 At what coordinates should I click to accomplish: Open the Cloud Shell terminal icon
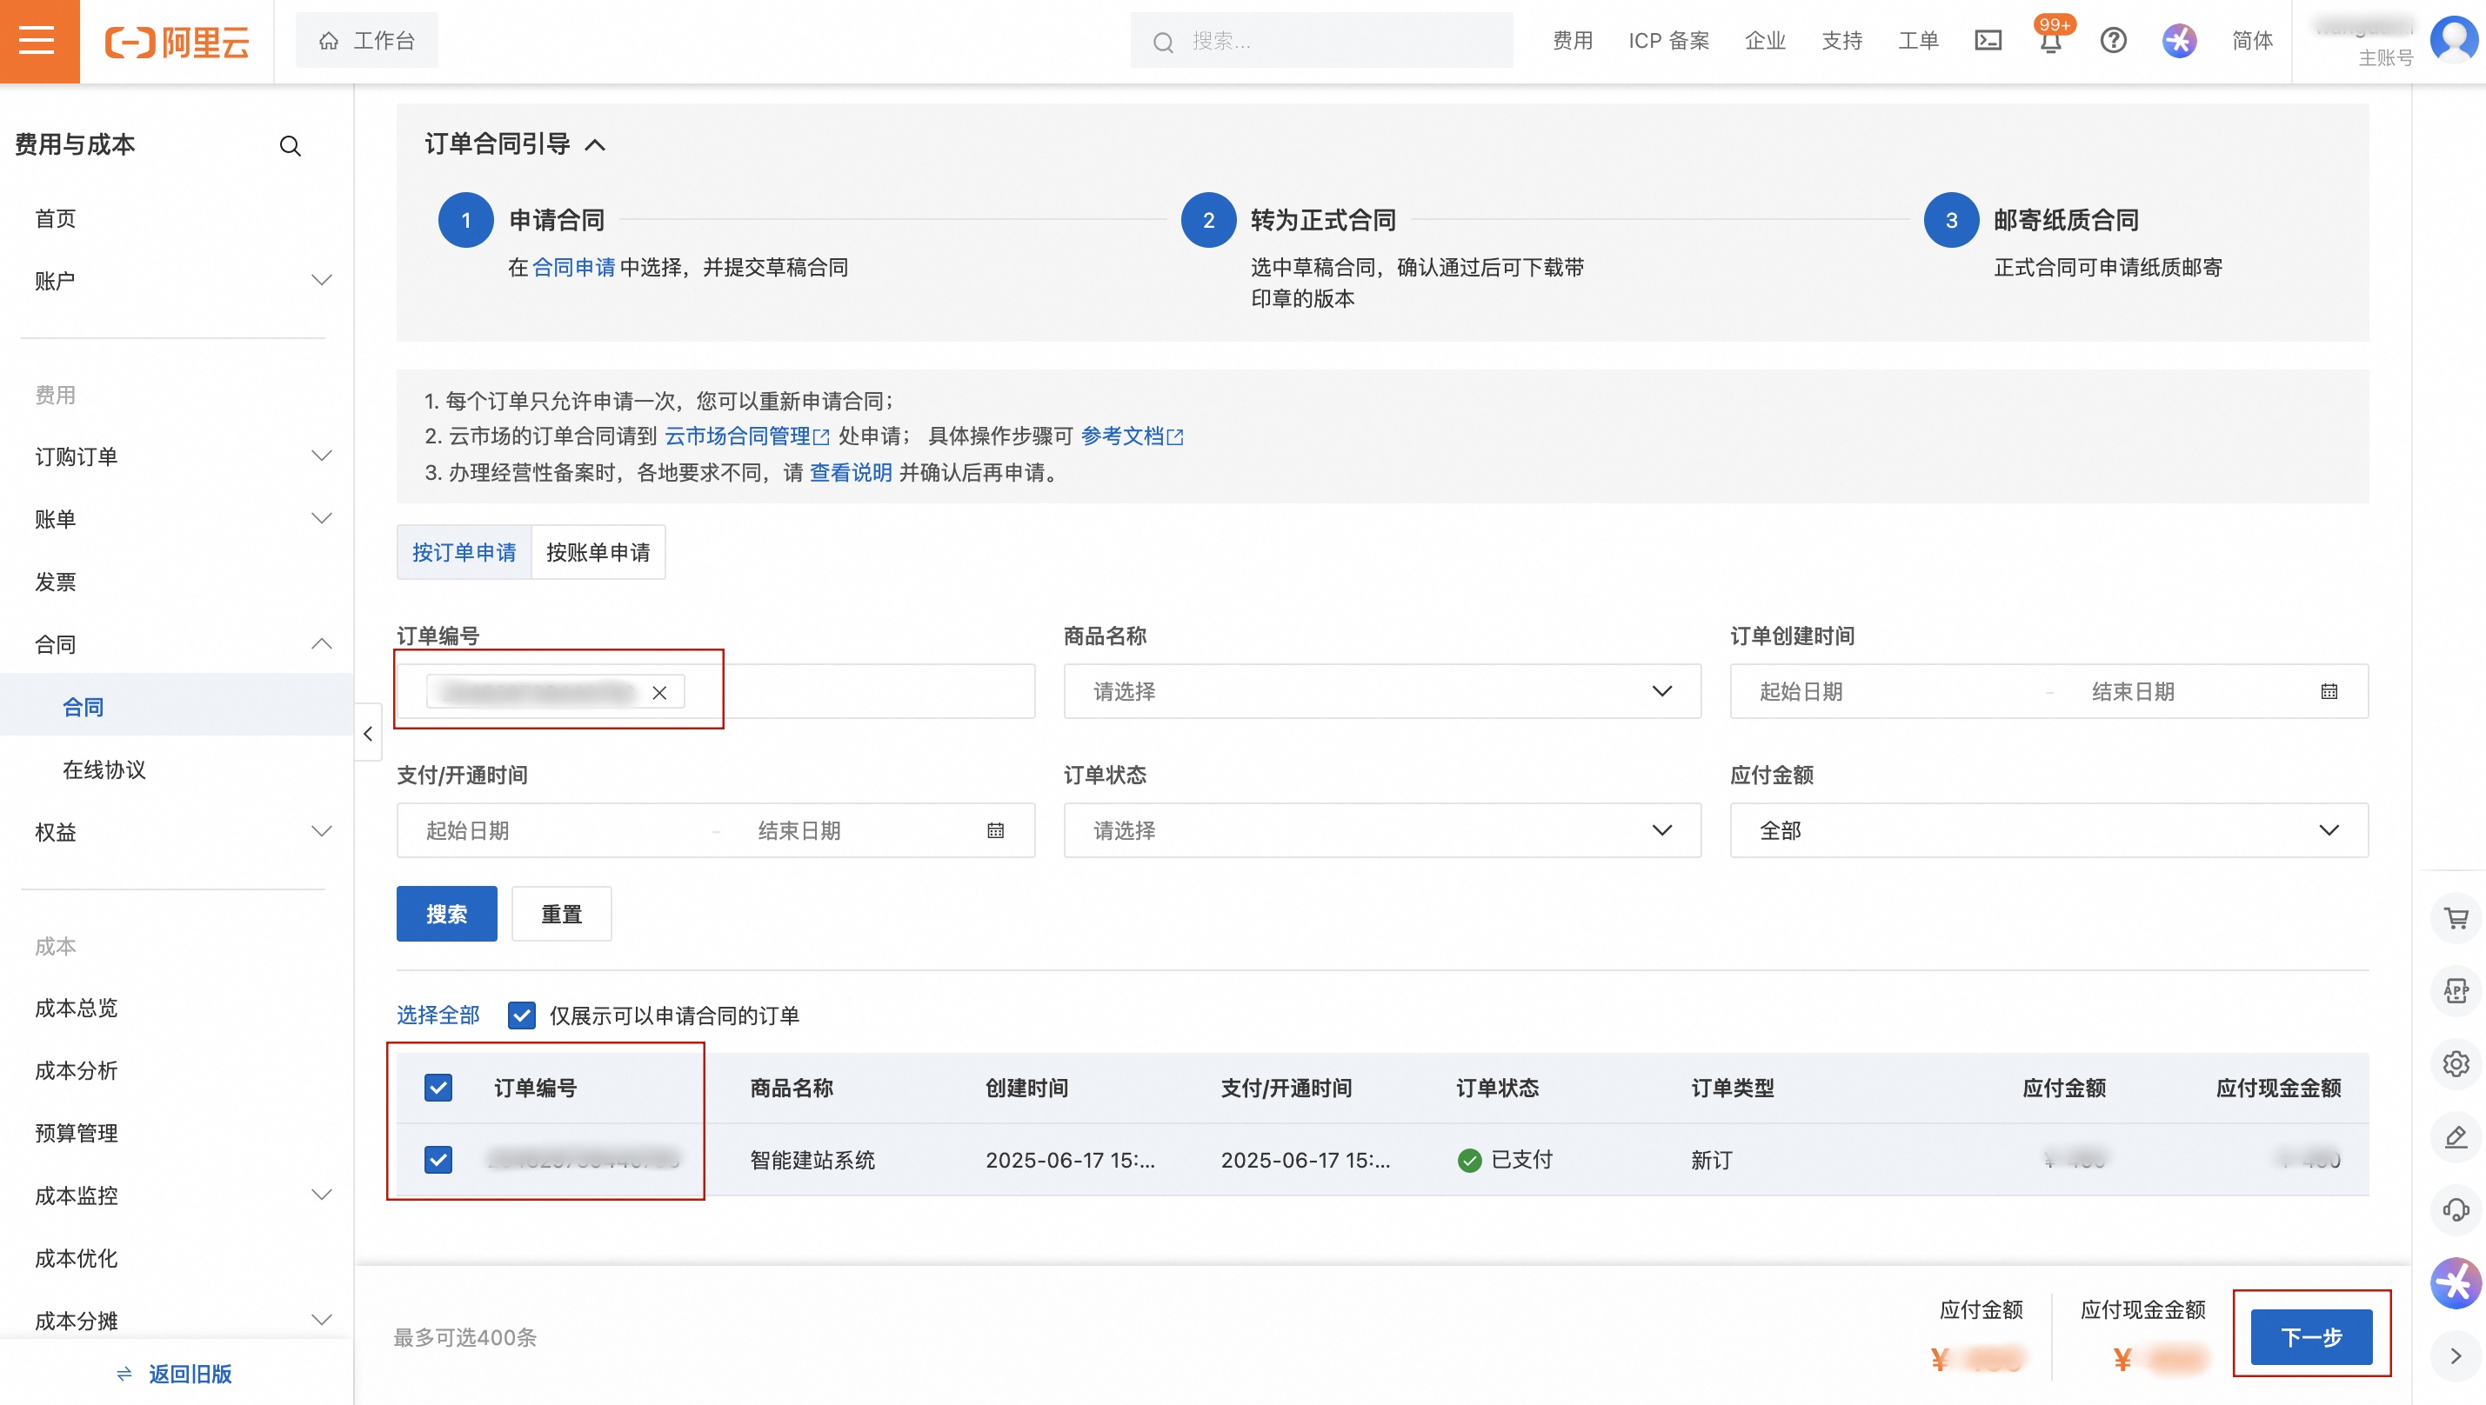(x=1987, y=41)
